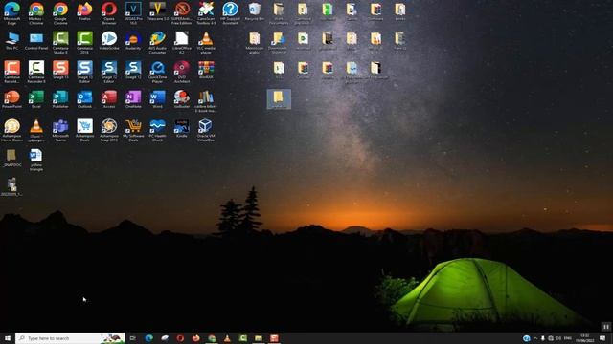
Task: Select the Camtasia Recorder 8 shortcut
Action: (36, 72)
